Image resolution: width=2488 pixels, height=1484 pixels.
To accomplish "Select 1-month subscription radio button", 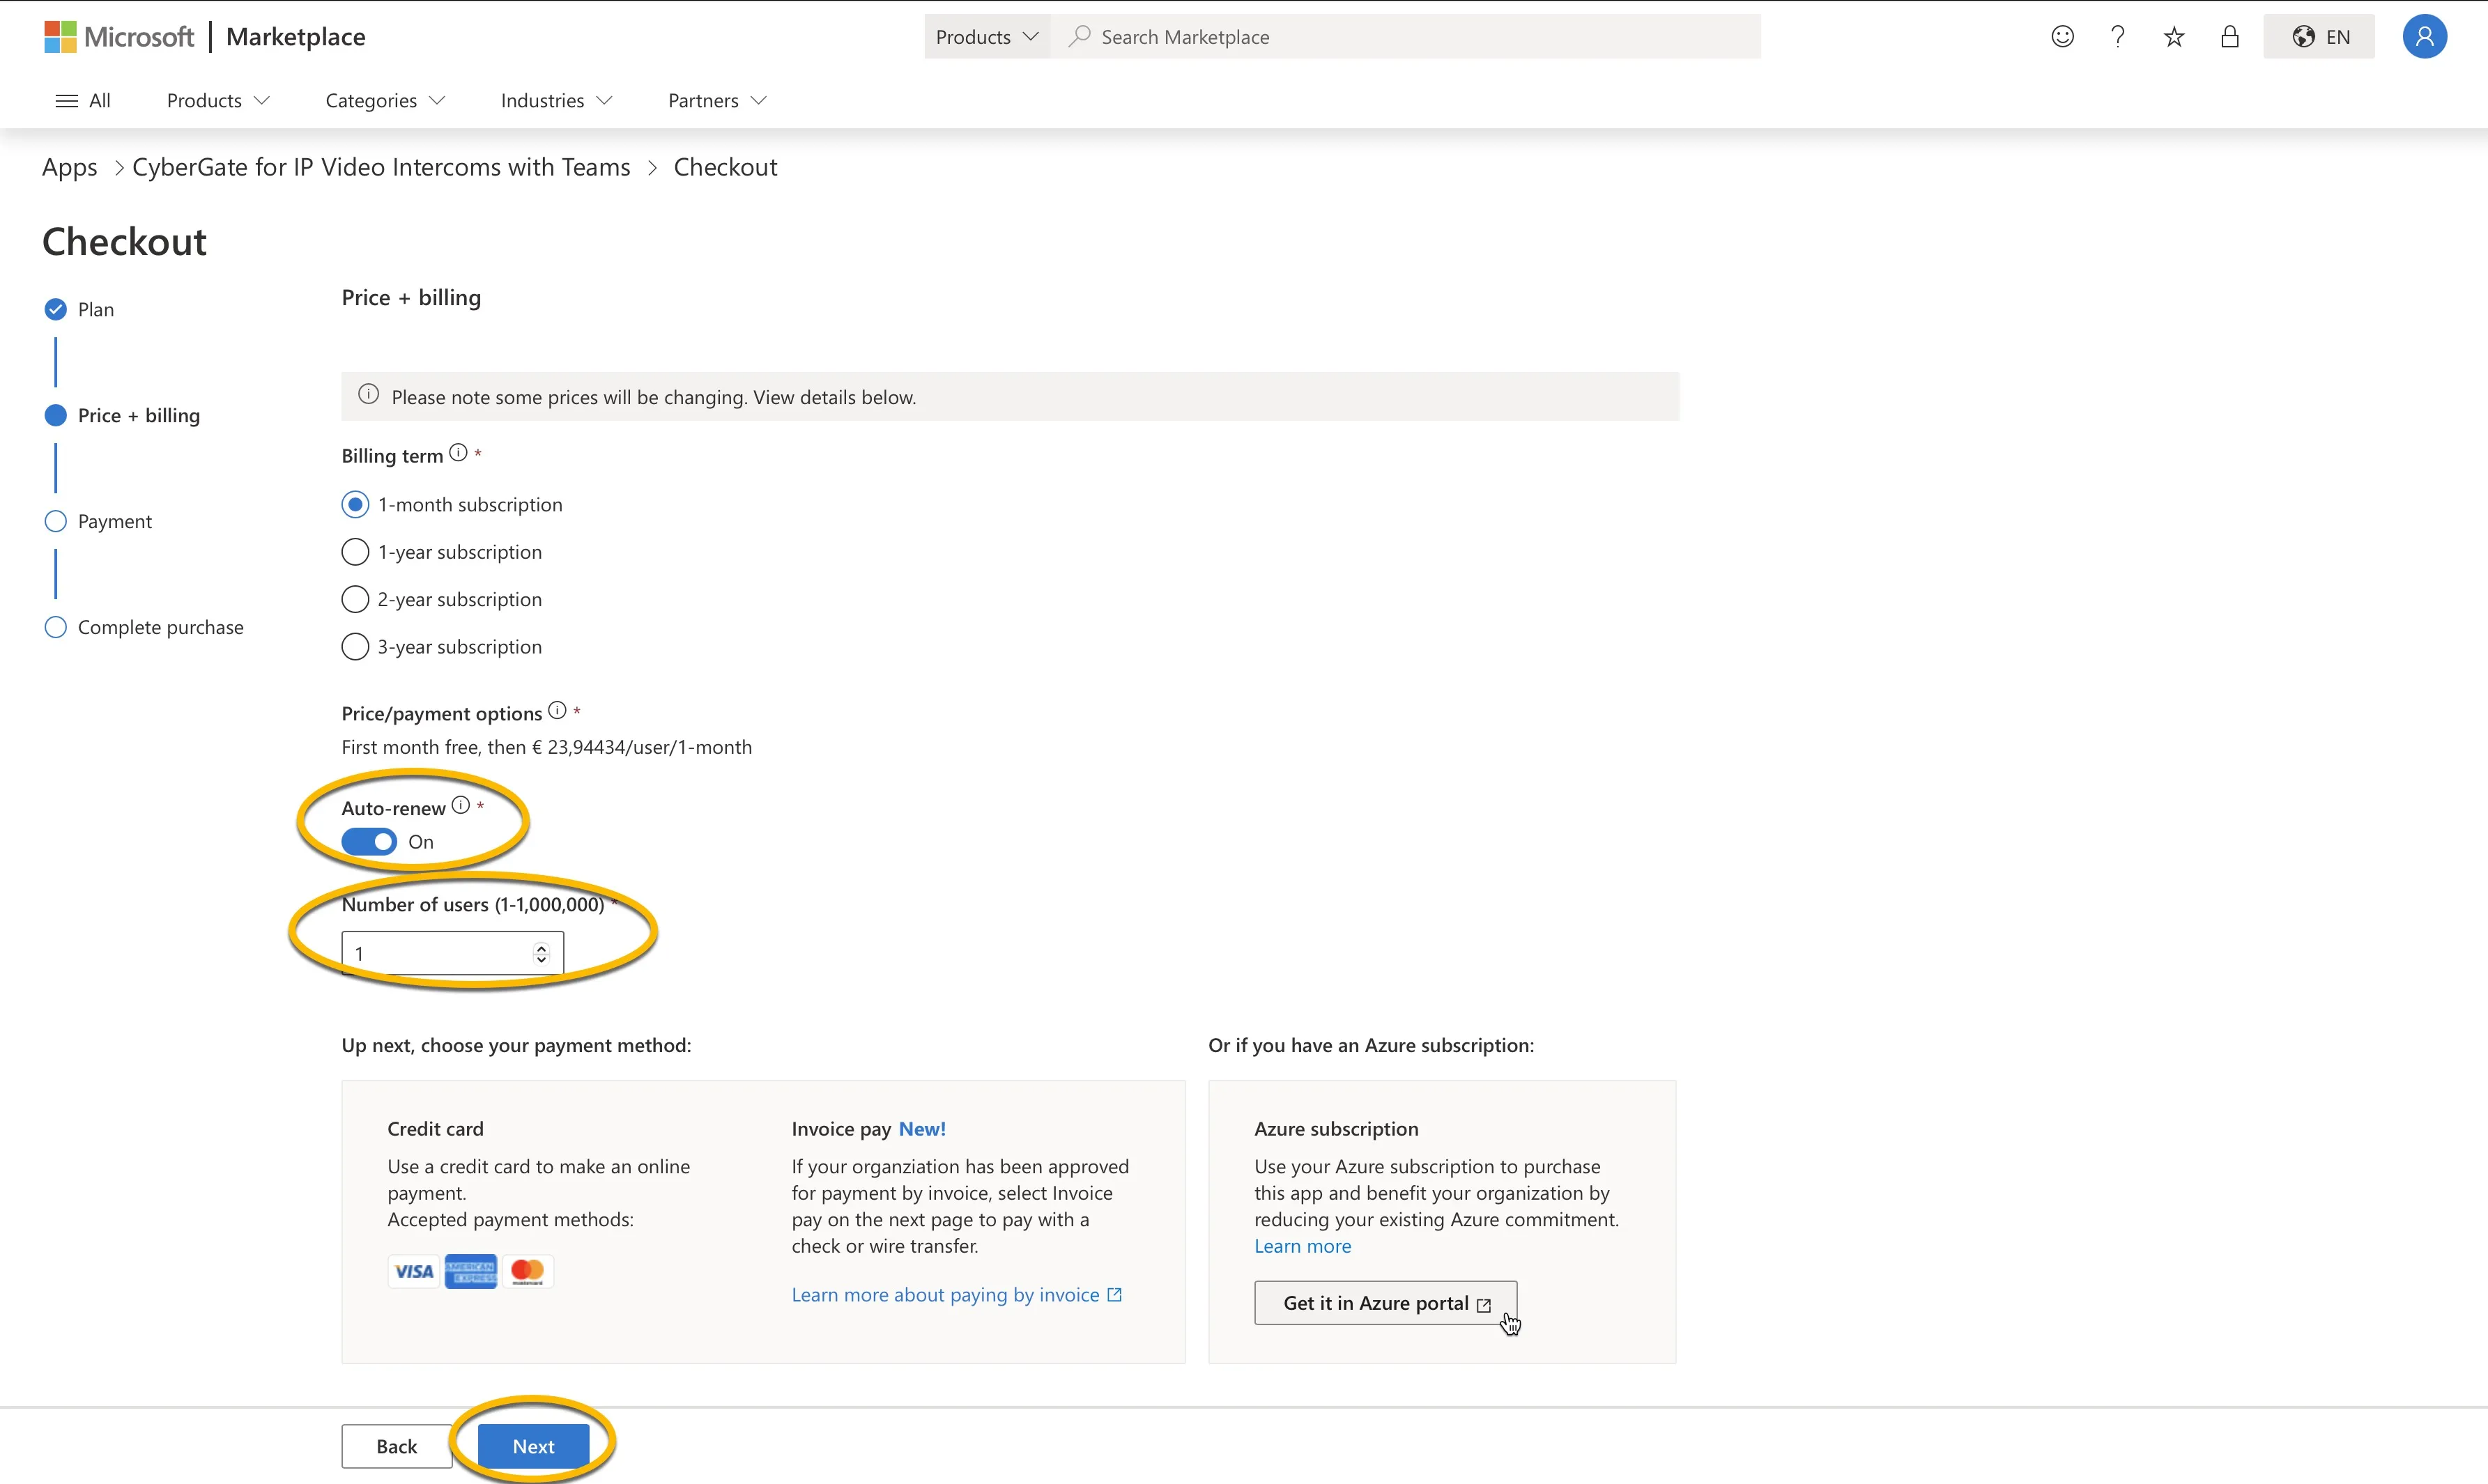I will 355,505.
